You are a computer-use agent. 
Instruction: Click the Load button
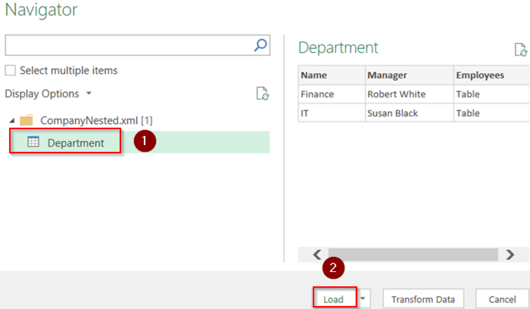[x=334, y=299]
